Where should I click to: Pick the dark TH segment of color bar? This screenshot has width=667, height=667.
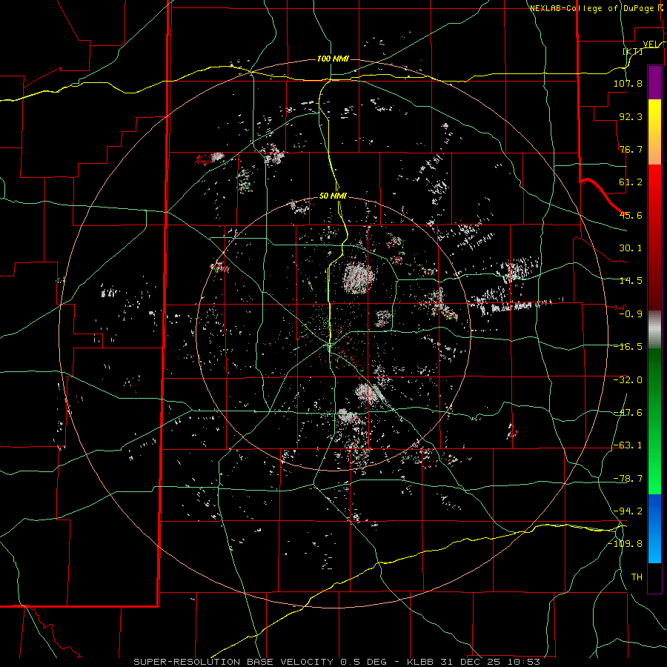click(654, 577)
